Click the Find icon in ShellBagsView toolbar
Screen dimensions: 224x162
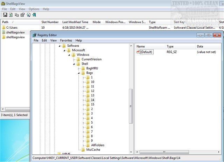[28, 15]
